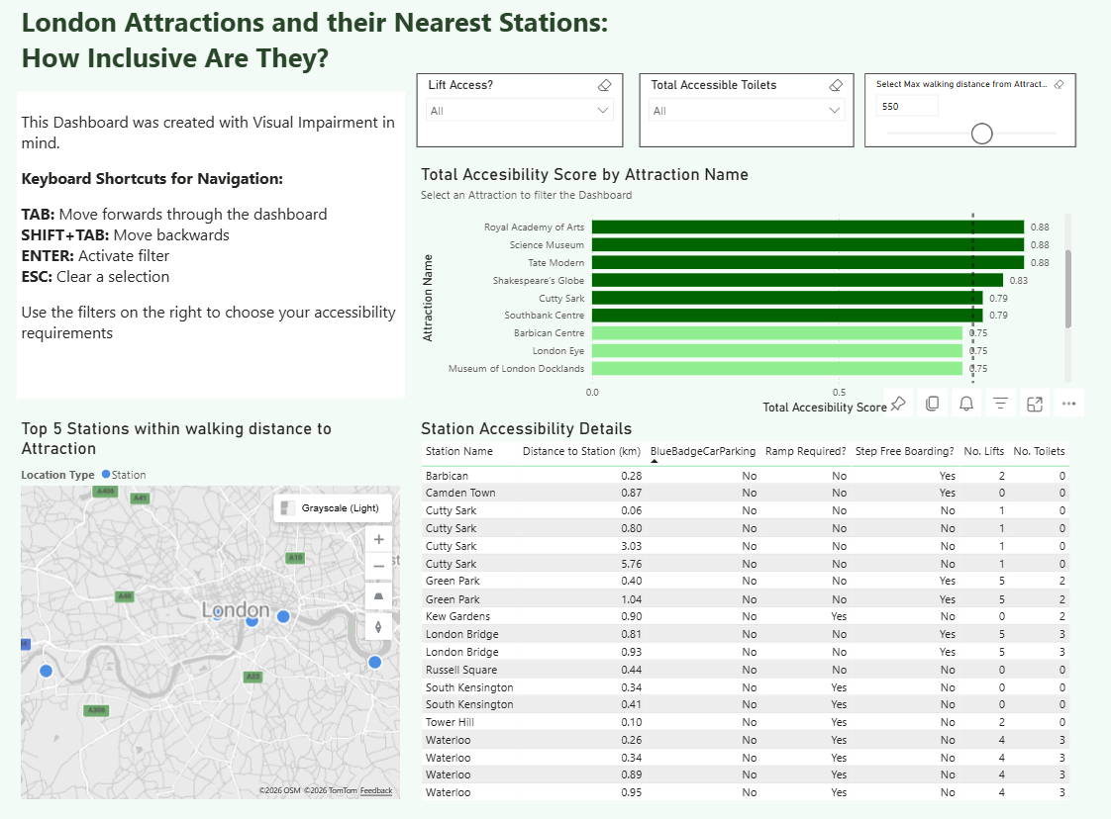Screen dimensions: 1111x819
Task: Click the walking distance value input box
Action: point(906,107)
